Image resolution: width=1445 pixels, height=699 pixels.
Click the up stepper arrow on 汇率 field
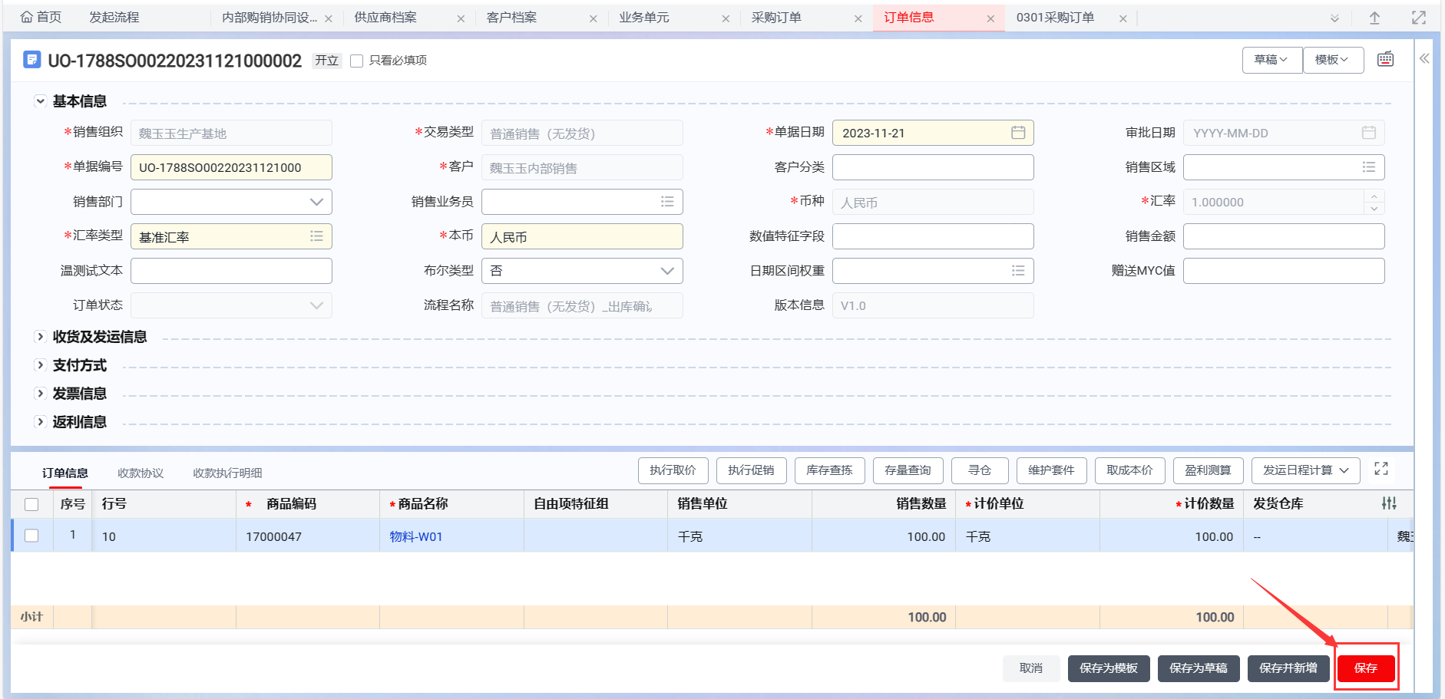click(x=1374, y=196)
